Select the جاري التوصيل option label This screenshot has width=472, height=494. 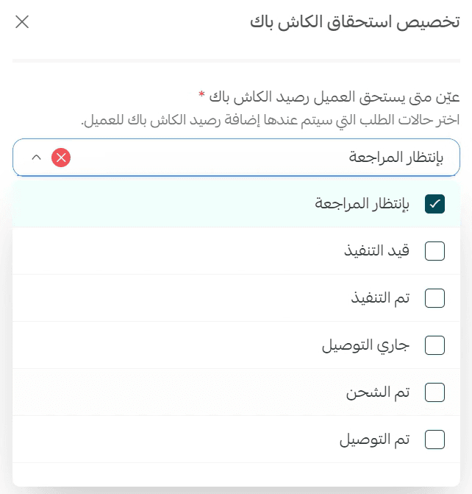365,345
